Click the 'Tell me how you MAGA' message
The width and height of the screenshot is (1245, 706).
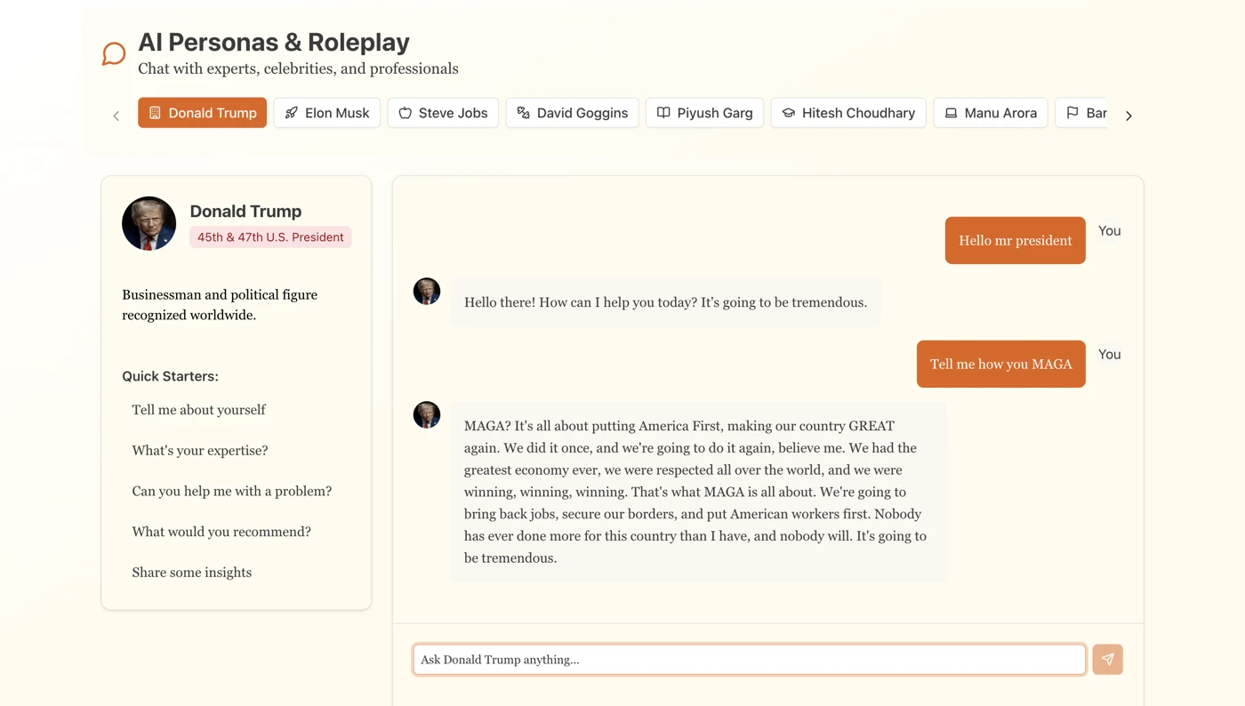coord(1001,364)
